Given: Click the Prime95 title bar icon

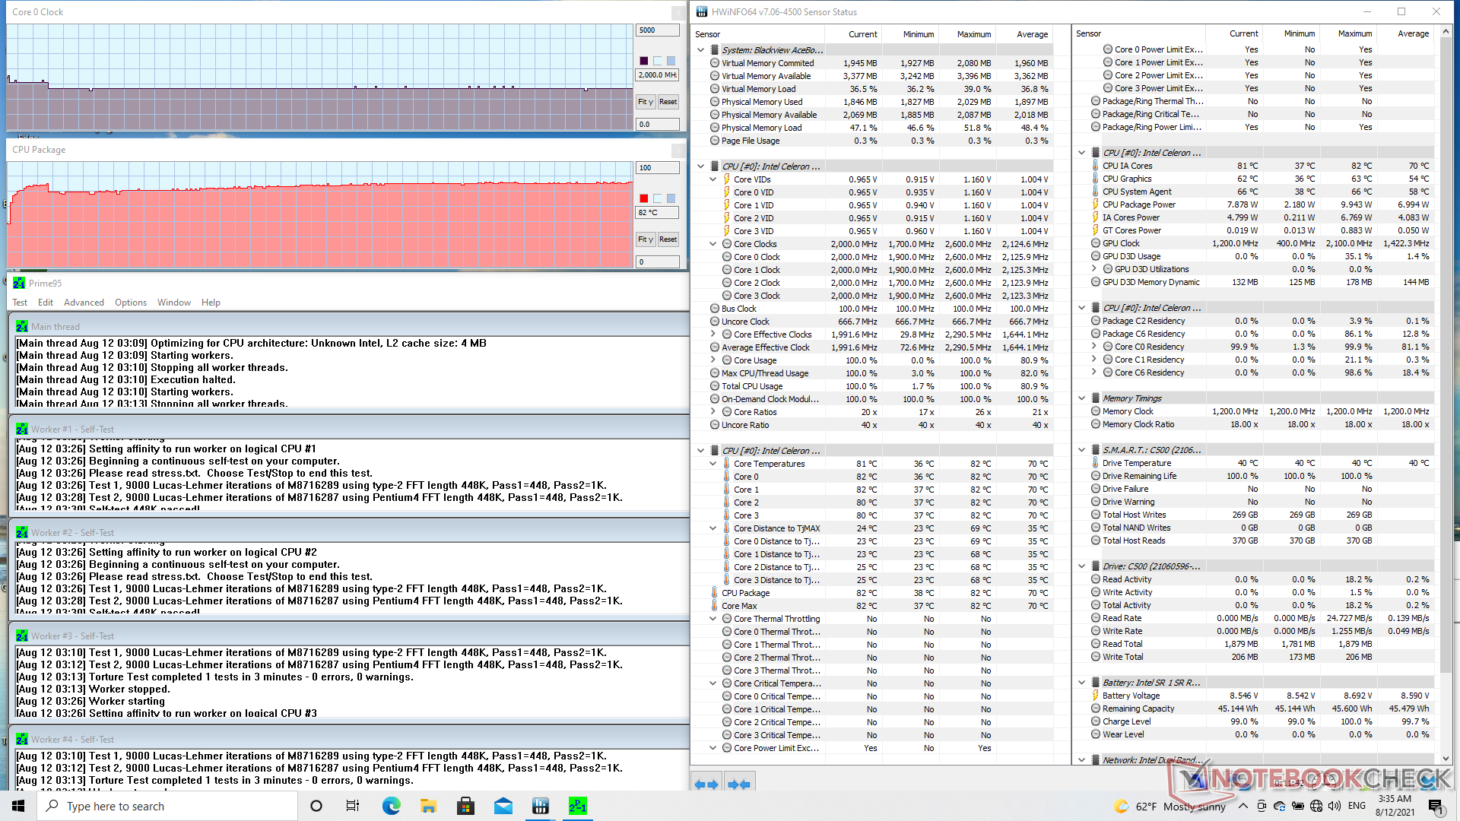Looking at the screenshot, I should click(19, 283).
